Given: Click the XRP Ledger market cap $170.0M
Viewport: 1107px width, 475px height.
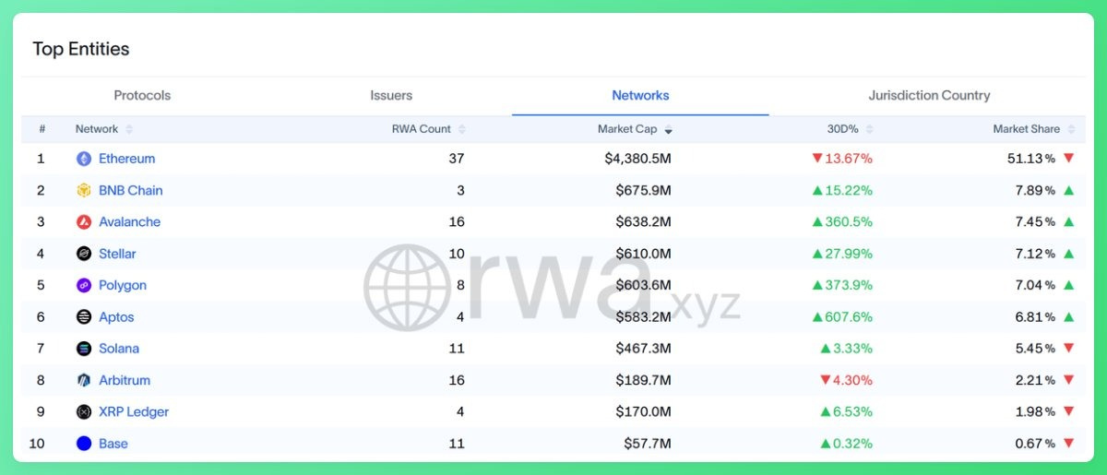Looking at the screenshot, I should coord(644,411).
